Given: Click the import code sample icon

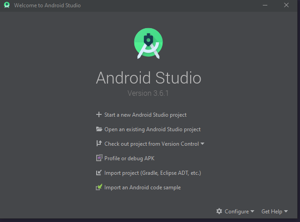Looking at the screenshot, I should coord(99,187).
